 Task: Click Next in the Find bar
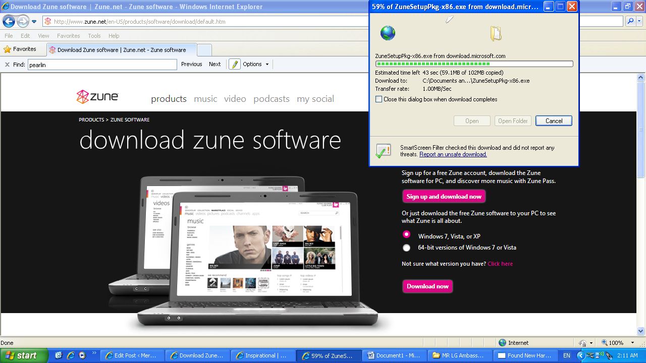point(215,64)
